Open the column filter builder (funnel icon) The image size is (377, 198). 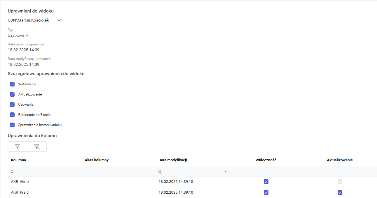pos(17,147)
